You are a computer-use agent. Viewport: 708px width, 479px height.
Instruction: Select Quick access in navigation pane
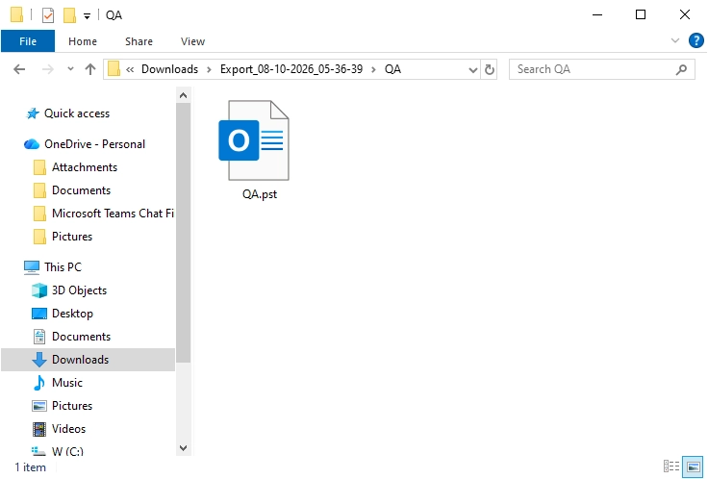[77, 113]
